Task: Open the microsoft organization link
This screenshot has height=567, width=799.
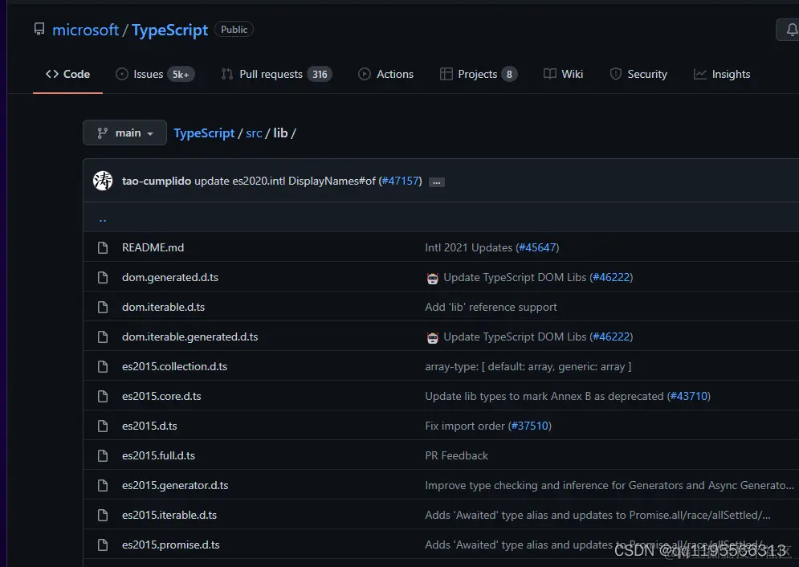Action: 86,30
